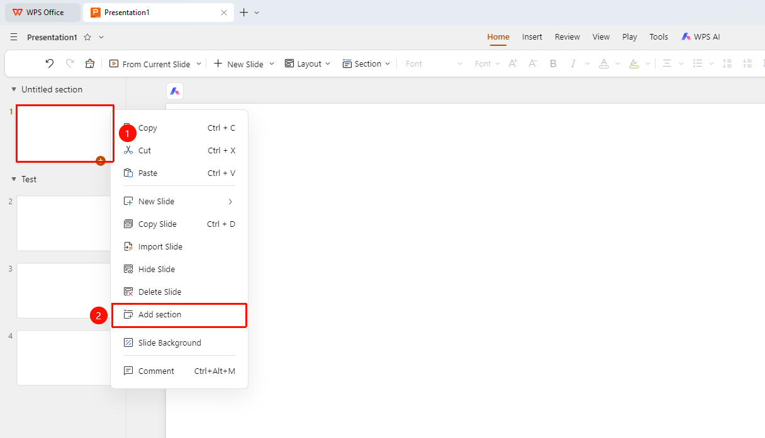Close the Presentation1 tab

[224, 13]
